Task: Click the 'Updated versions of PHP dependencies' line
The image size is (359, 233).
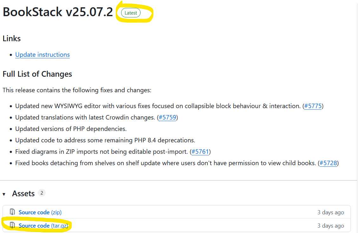Action: click(71, 129)
